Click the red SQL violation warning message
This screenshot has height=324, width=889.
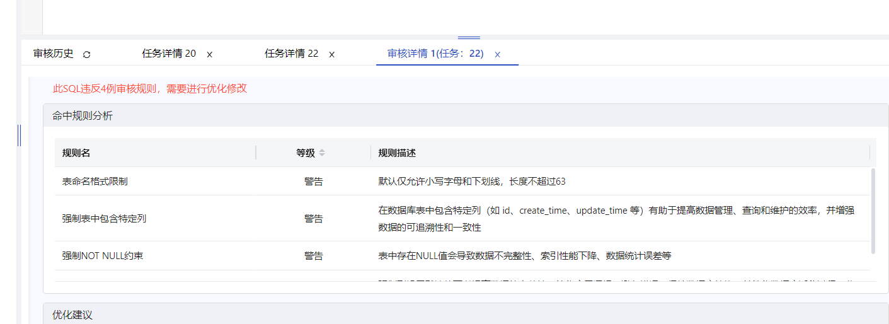[x=150, y=88]
